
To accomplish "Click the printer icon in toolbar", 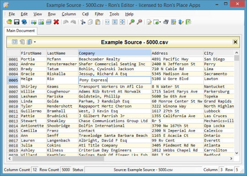I will (166, 22).
